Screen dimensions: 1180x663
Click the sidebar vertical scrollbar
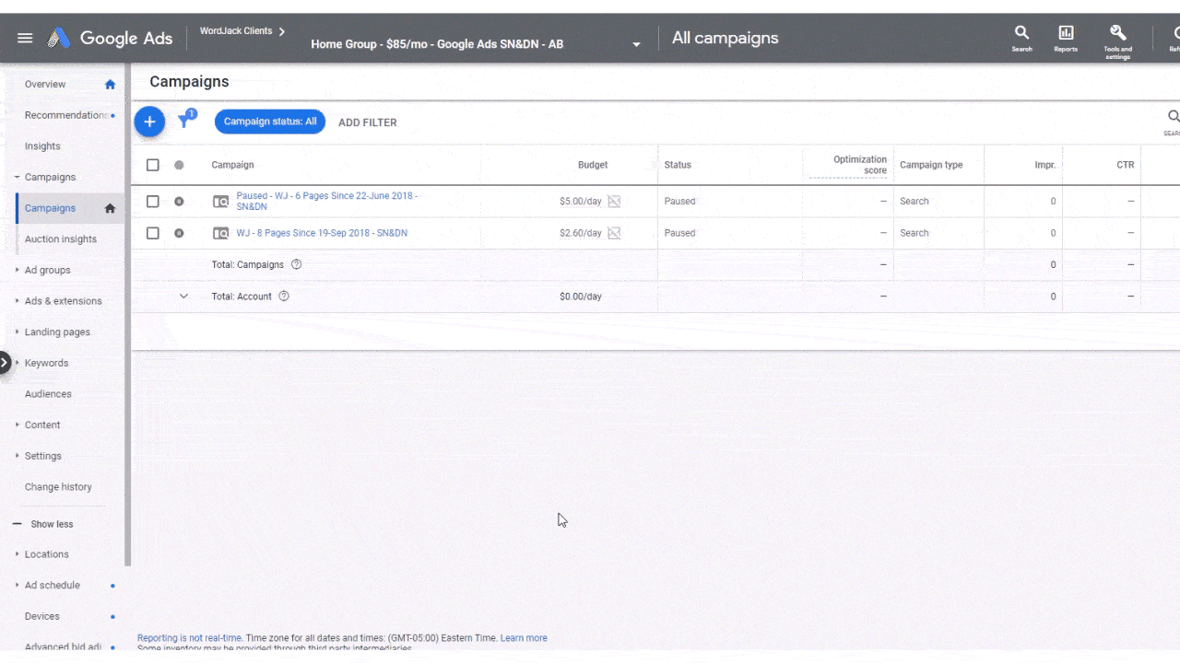coord(128,315)
